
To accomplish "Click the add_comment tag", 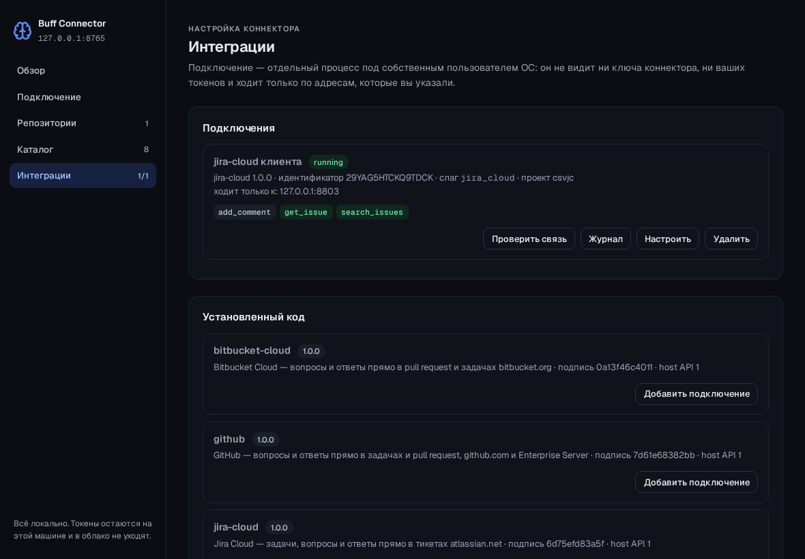I will 244,212.
